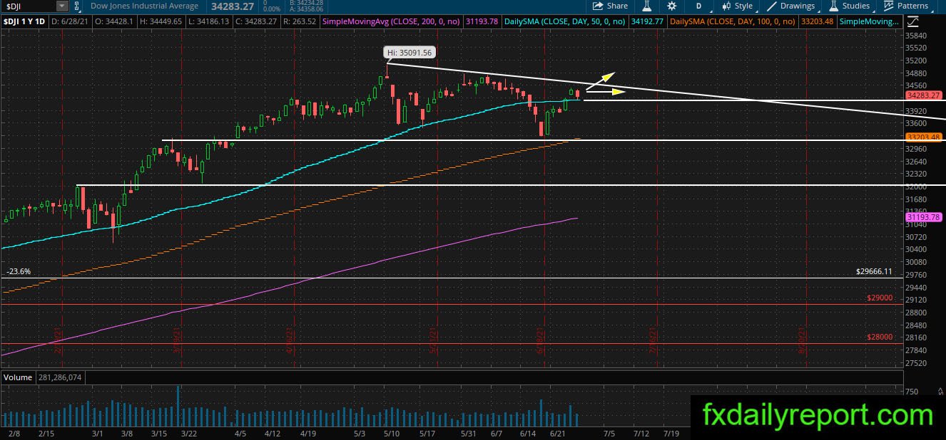
Task: Click the 34192.77 DailySMA 50 value
Action: [649, 21]
